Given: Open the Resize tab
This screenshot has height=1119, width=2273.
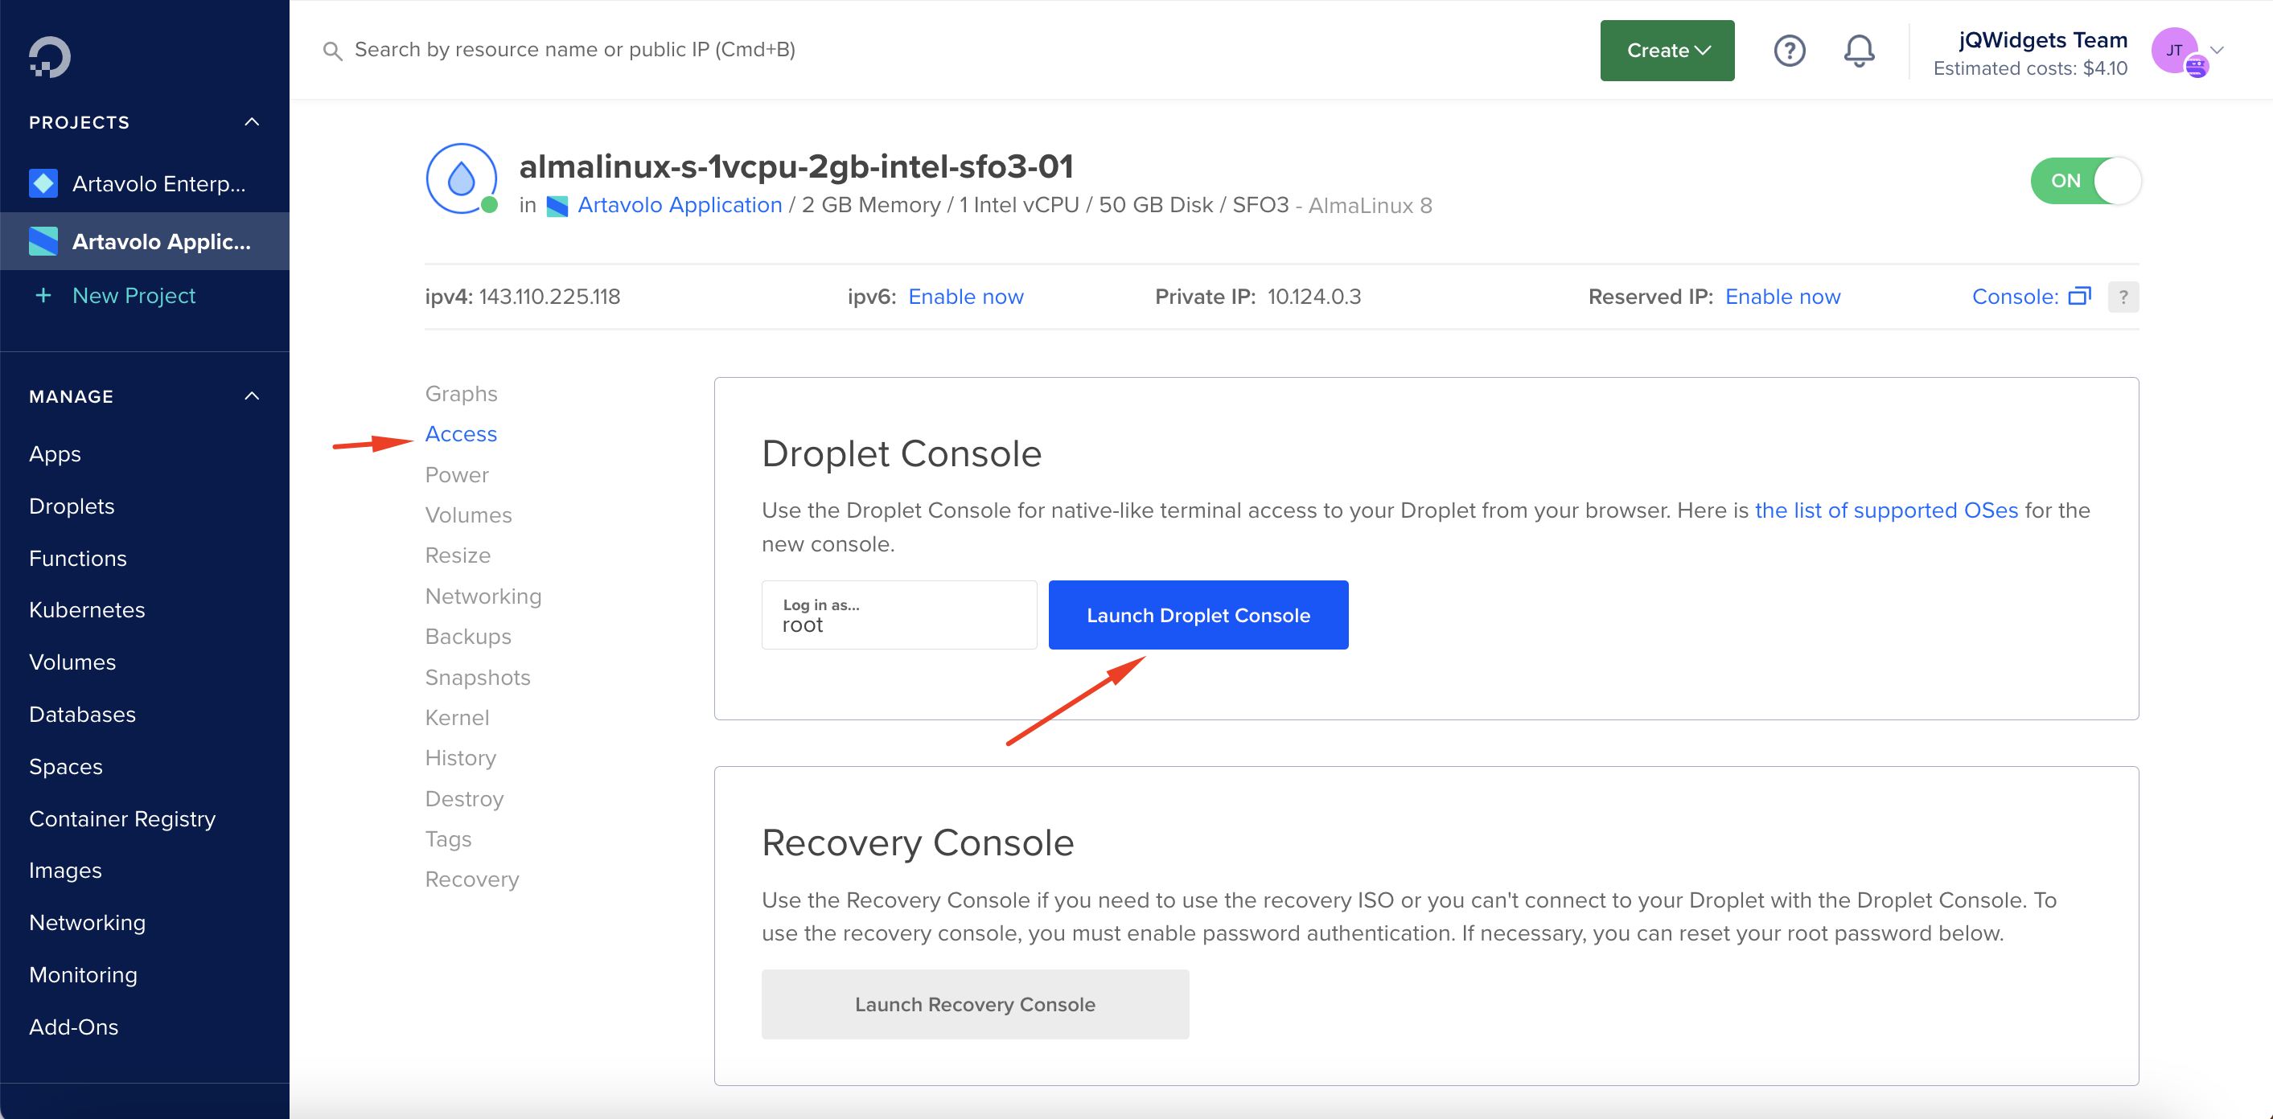Looking at the screenshot, I should (457, 555).
